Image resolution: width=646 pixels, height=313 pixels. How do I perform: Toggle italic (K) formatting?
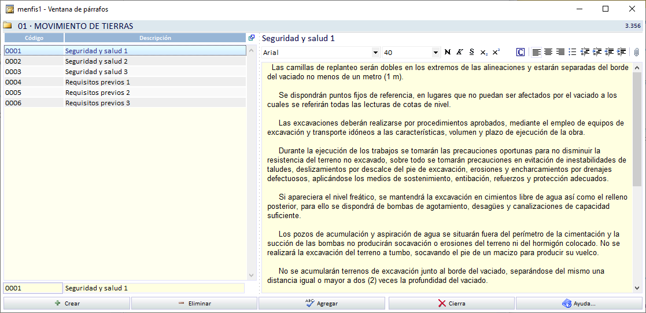460,52
